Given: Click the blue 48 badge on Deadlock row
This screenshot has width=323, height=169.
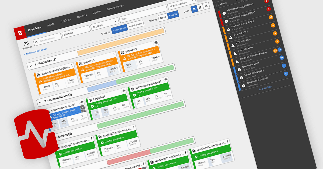Looking at the screenshot, I should pos(279,50).
